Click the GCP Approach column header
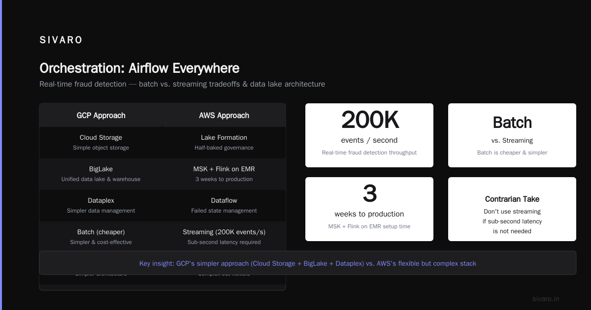This screenshot has height=310, width=591. (x=101, y=116)
